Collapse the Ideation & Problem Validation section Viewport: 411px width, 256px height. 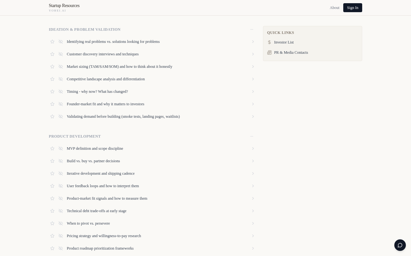[x=252, y=29]
